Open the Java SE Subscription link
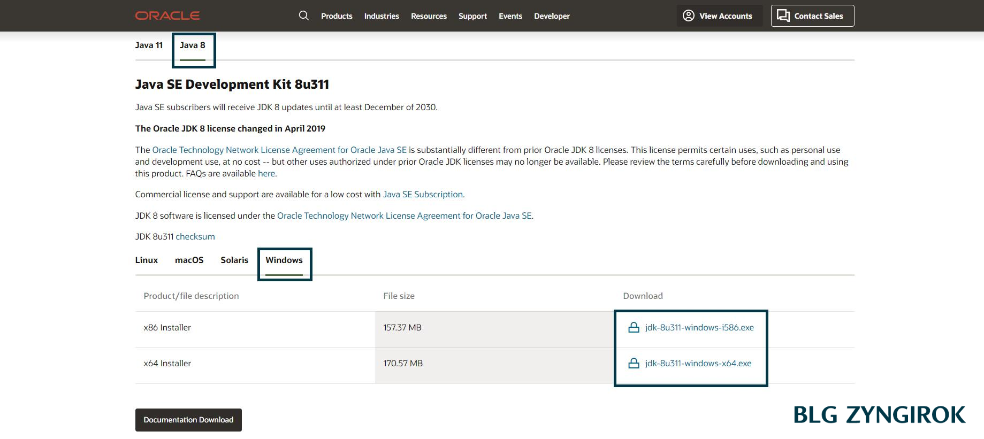 click(x=423, y=195)
